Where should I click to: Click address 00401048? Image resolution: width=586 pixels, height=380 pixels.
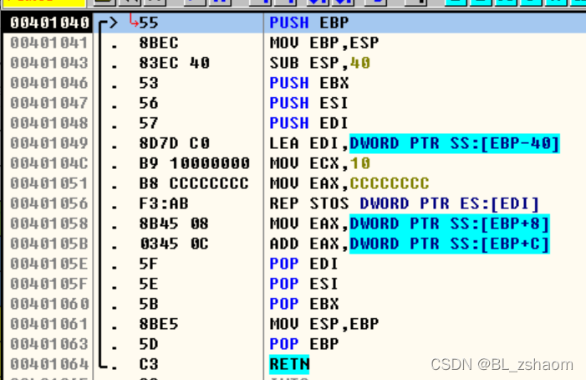(x=49, y=123)
